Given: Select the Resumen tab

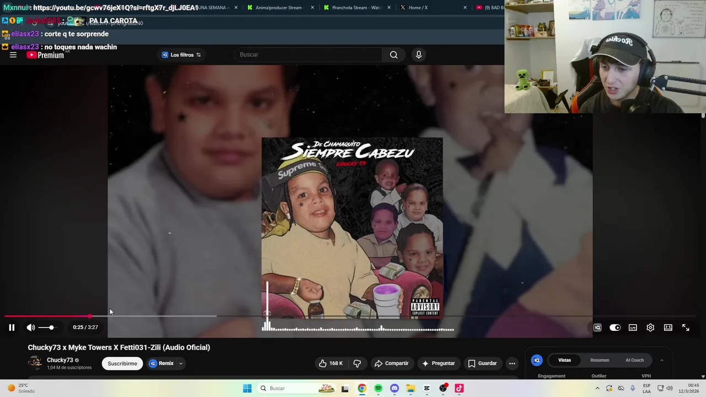Looking at the screenshot, I should 600,360.
